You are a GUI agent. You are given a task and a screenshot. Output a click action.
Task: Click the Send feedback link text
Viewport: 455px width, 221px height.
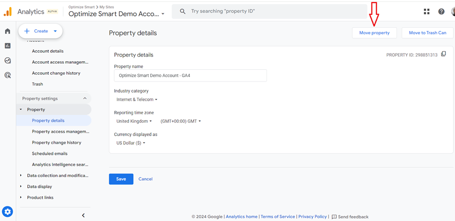click(353, 216)
